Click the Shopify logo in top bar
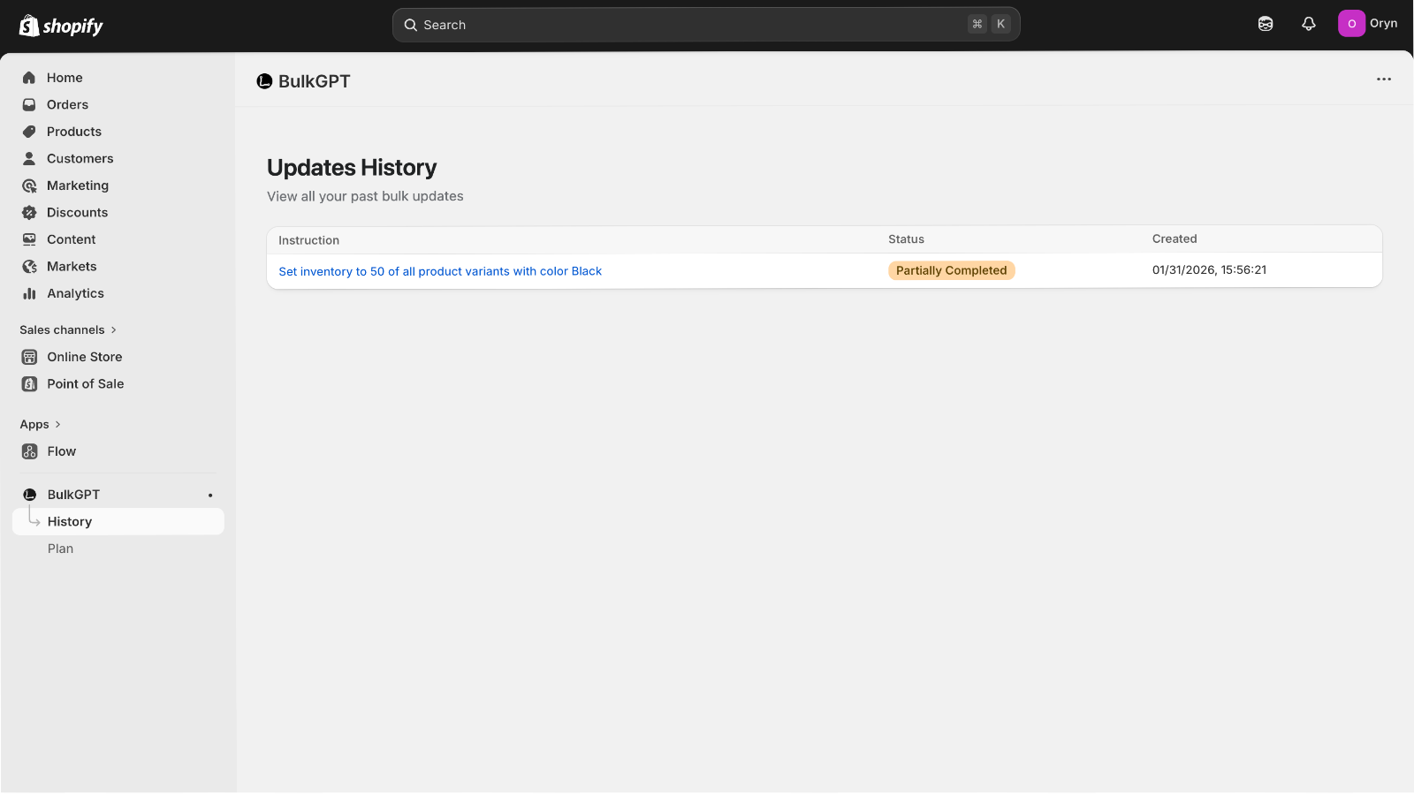The height and width of the screenshot is (795, 1414). (61, 26)
